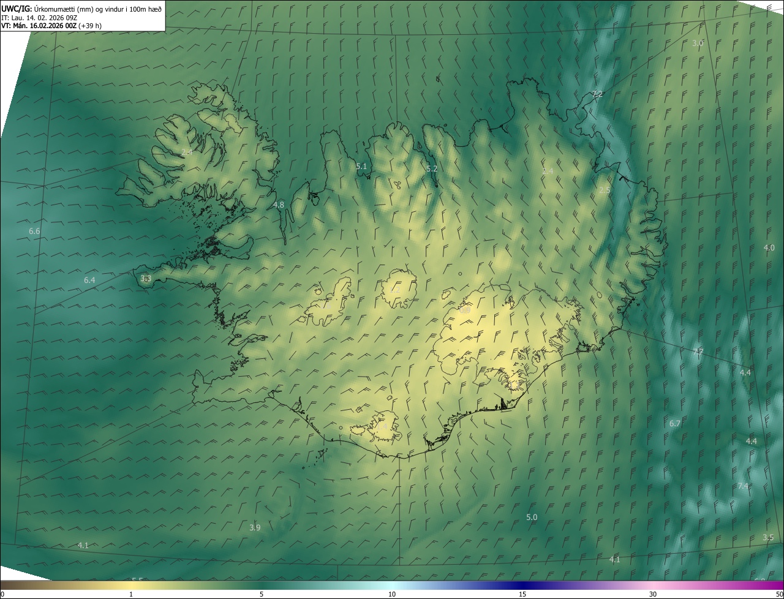This screenshot has height=599, width=784.
Task: Click the 6.6 value over western ocean
Action: point(34,231)
